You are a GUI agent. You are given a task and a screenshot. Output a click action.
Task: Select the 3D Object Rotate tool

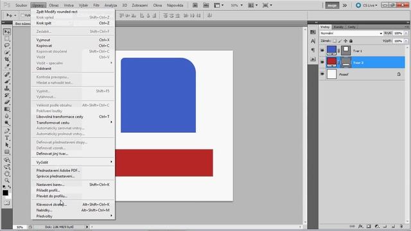coord(7,160)
